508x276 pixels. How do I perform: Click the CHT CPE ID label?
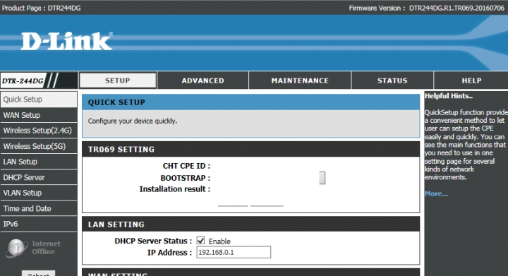(186, 166)
